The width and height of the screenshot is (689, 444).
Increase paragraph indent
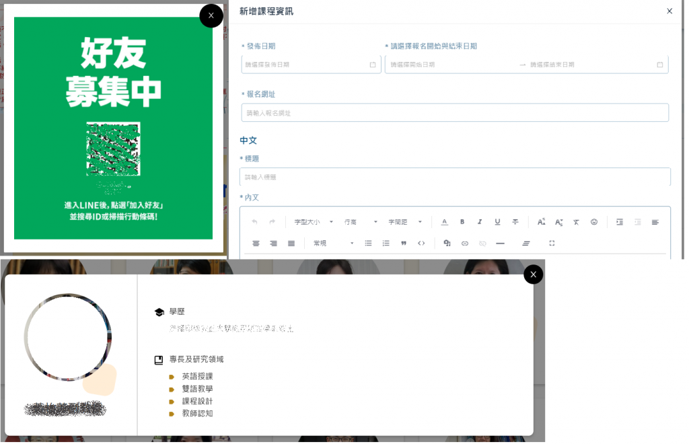tap(620, 222)
